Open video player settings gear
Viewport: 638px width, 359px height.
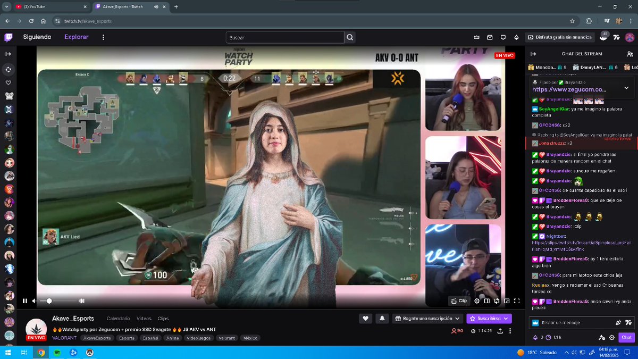(477, 300)
